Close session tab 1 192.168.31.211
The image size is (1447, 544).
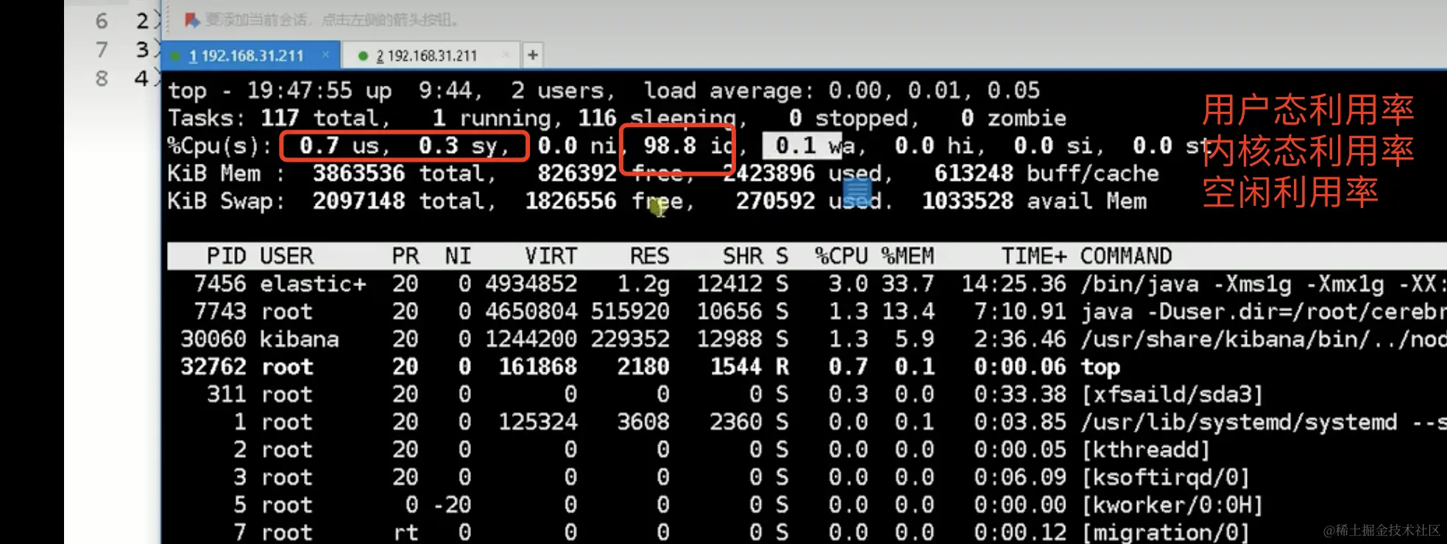(x=326, y=54)
